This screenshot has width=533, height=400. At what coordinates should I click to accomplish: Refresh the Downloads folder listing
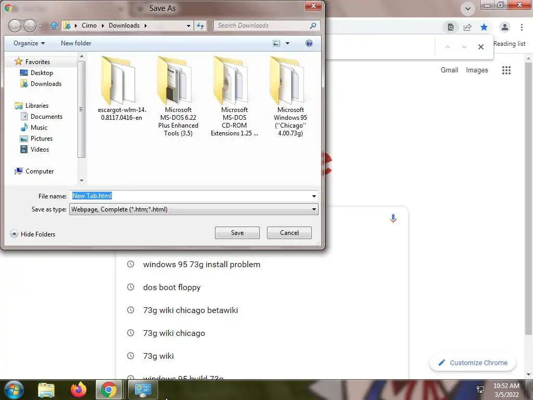coord(200,26)
